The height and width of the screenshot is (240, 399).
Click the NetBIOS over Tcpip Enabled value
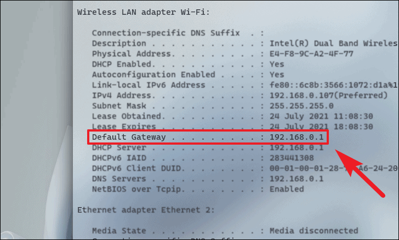[x=287, y=189]
